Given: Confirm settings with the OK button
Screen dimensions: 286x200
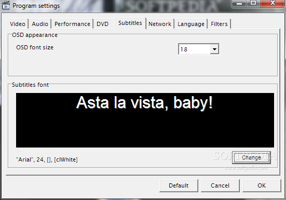Looking at the screenshot, I should [262, 185].
